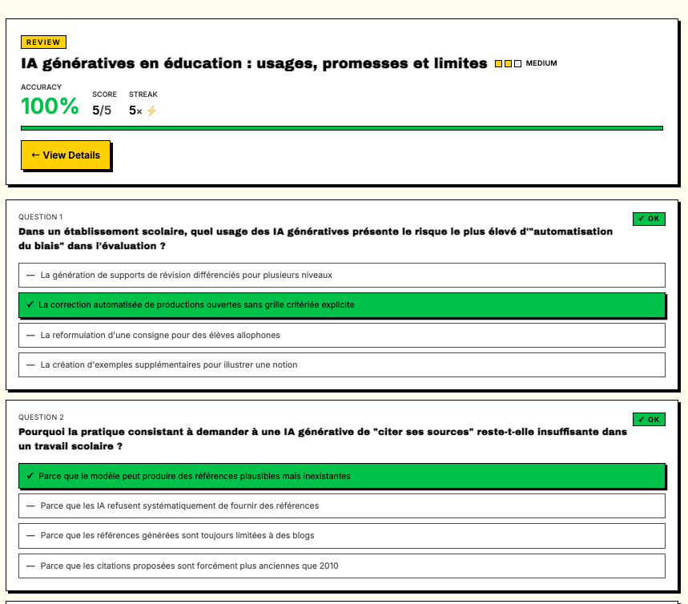Choose the création d'exemples supplémentaires option
The width and height of the screenshot is (688, 604).
point(341,364)
